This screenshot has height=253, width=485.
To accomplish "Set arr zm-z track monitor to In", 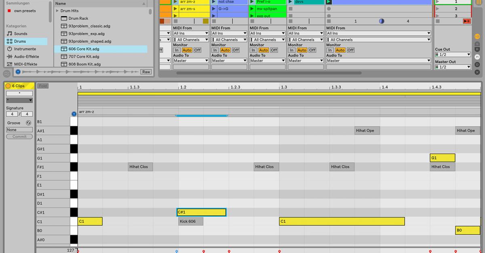I will pos(177,50).
